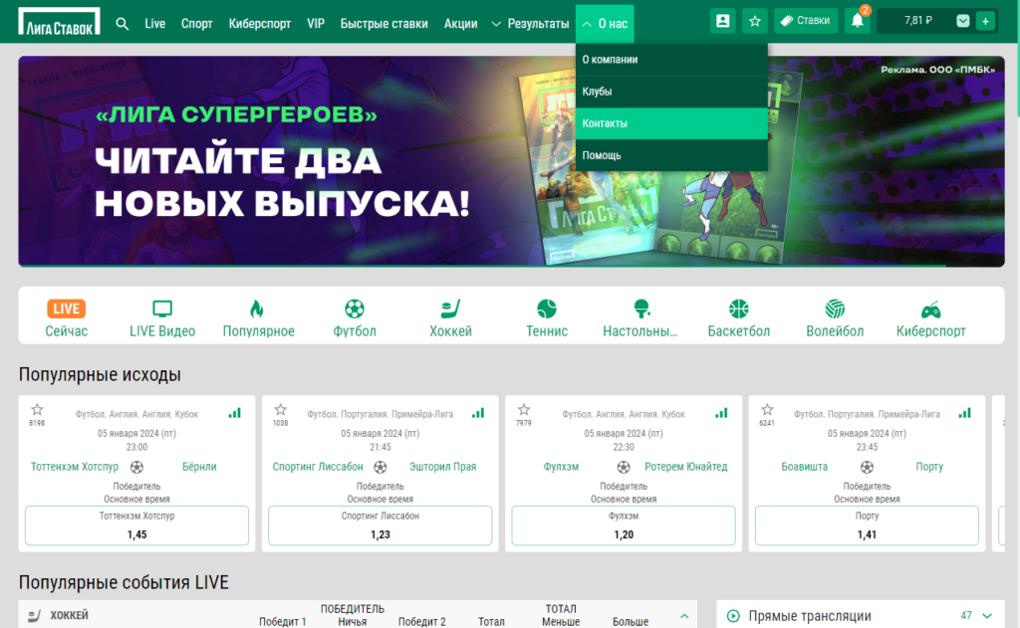Collapse the ХОККЕЙ live section
This screenshot has width=1020, height=628.
pos(684,616)
